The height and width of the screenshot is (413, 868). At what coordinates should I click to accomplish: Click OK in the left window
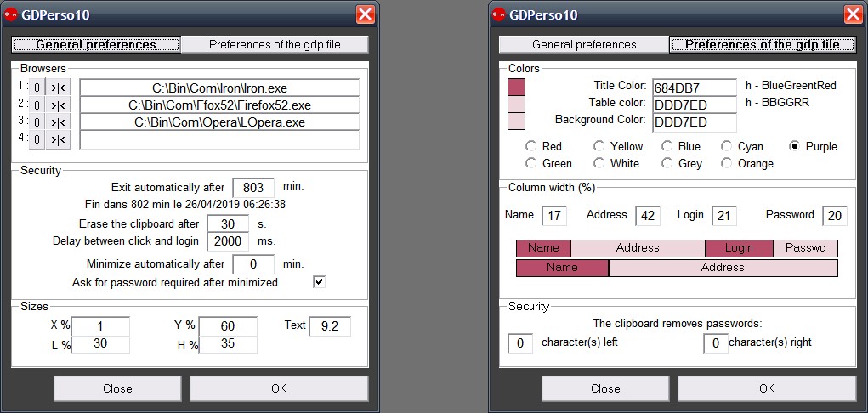[x=279, y=388]
